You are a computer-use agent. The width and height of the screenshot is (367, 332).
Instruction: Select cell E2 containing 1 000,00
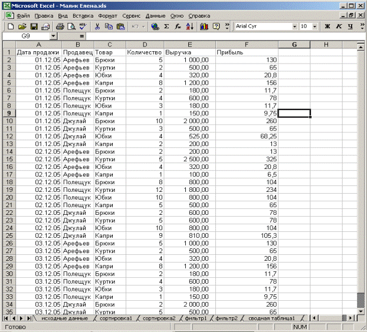click(189, 60)
